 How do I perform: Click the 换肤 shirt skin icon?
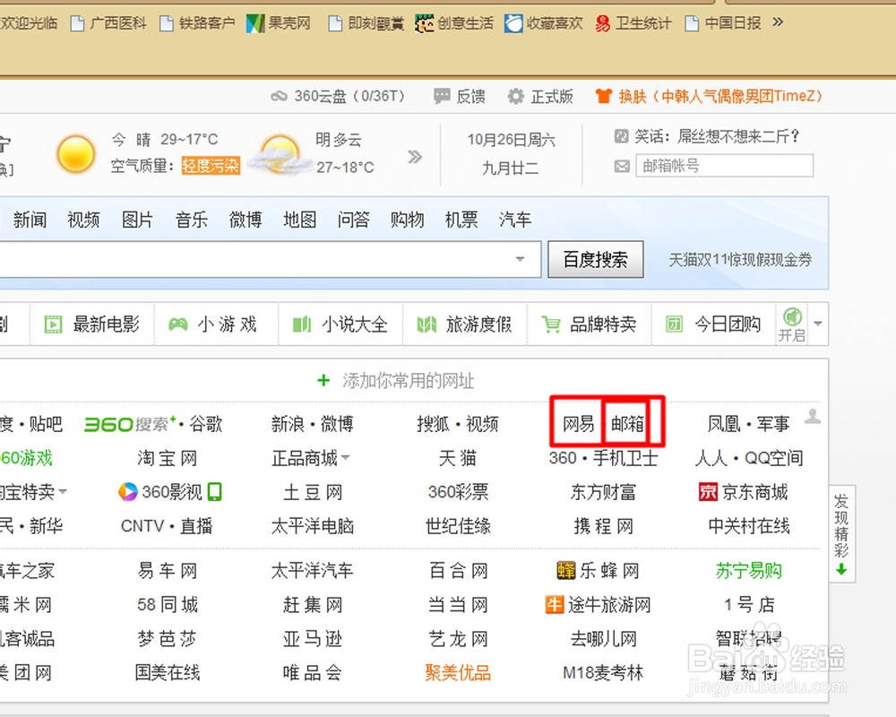pyautogui.click(x=603, y=96)
